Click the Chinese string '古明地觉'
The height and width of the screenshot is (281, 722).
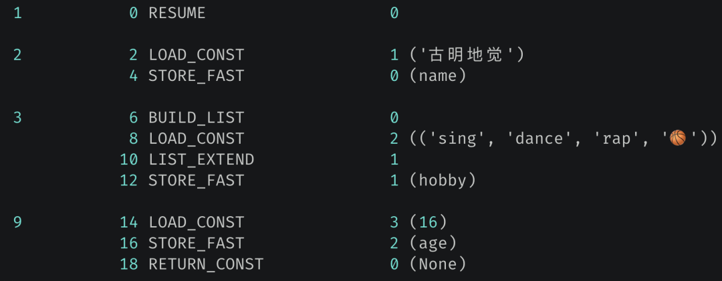tap(467, 56)
